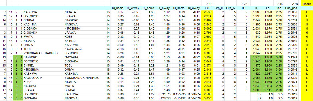Viewport: 313px width, 101px height.
Task: Select the KAWASAKI-F home team cell
Action: click(43, 78)
